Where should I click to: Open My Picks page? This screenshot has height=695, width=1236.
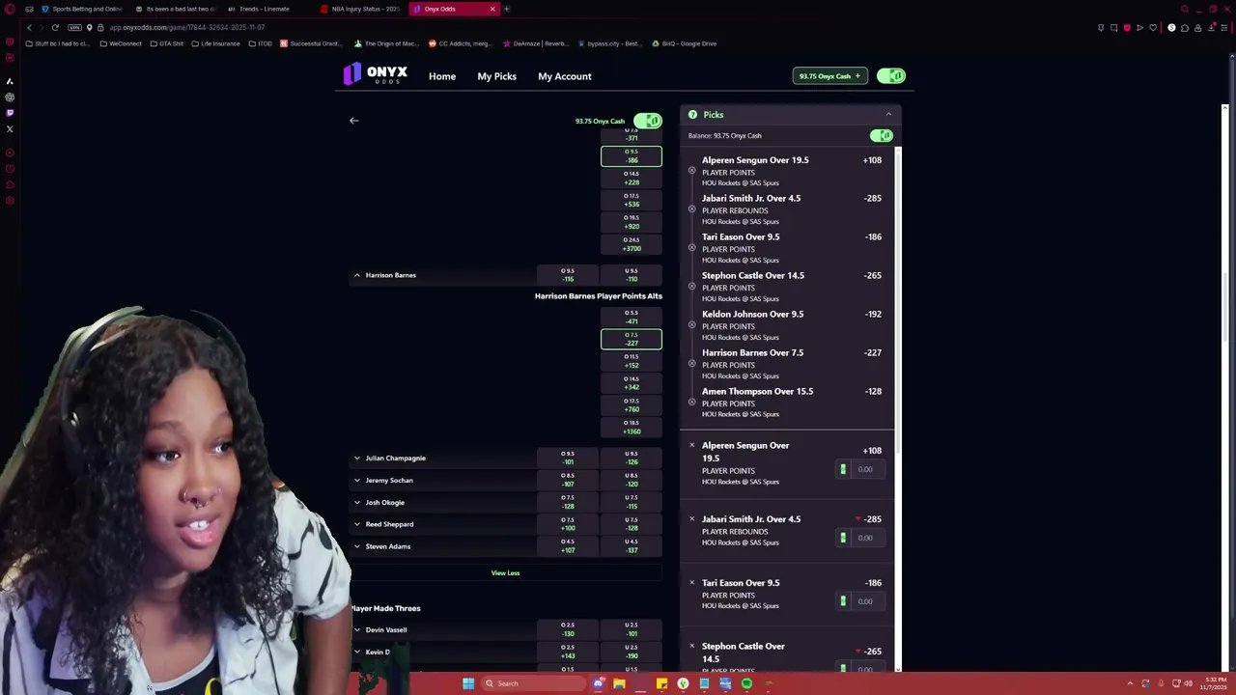[496, 76]
